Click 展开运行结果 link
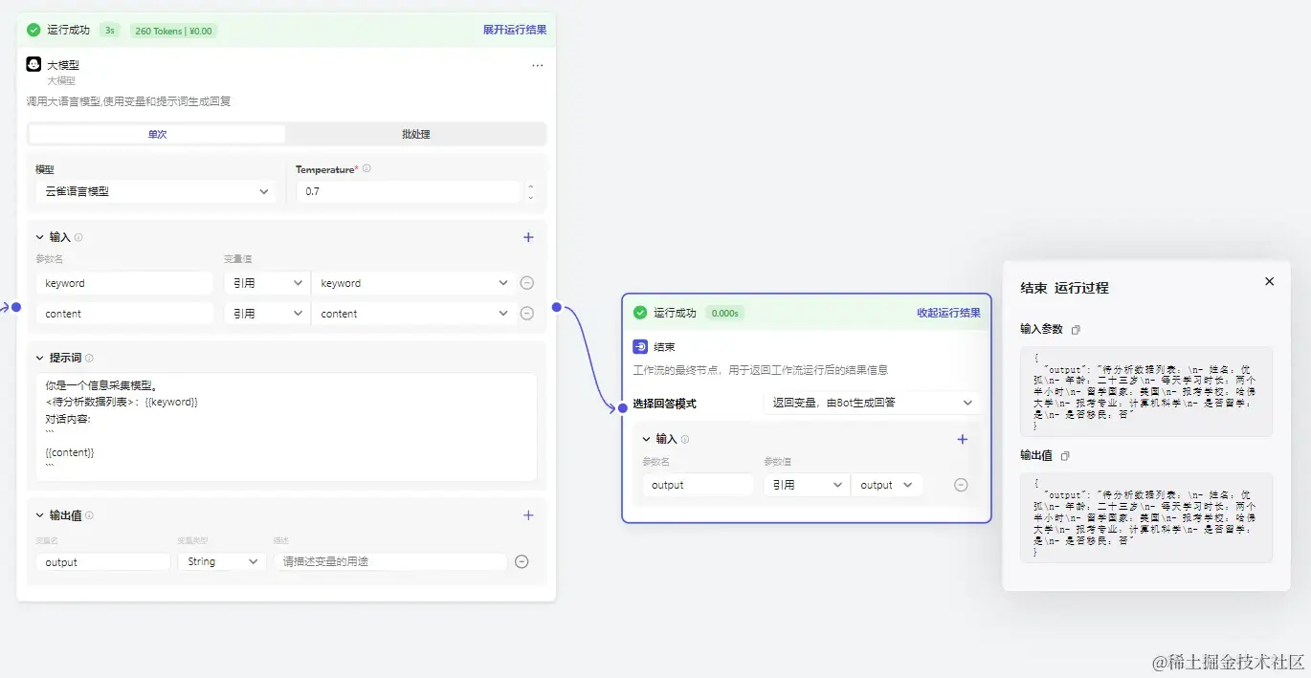Image resolution: width=1311 pixels, height=678 pixels. pos(515,30)
